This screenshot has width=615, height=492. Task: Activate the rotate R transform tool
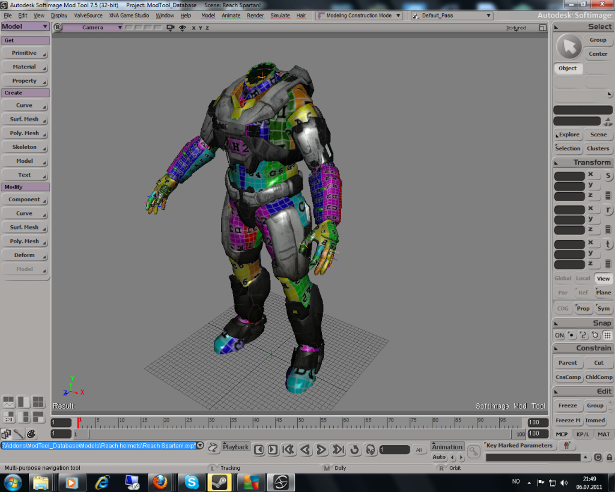pyautogui.click(x=608, y=210)
